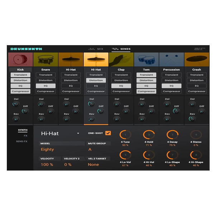Select the Percussion pad image
215x215 pixels.
[x=172, y=59]
